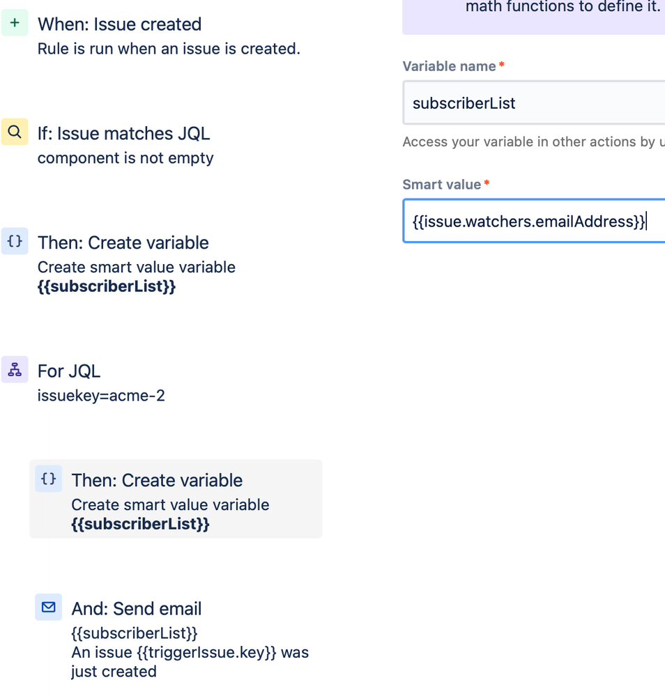Open the When: Issue created trigger
This screenshot has width=665, height=696.
(x=119, y=24)
